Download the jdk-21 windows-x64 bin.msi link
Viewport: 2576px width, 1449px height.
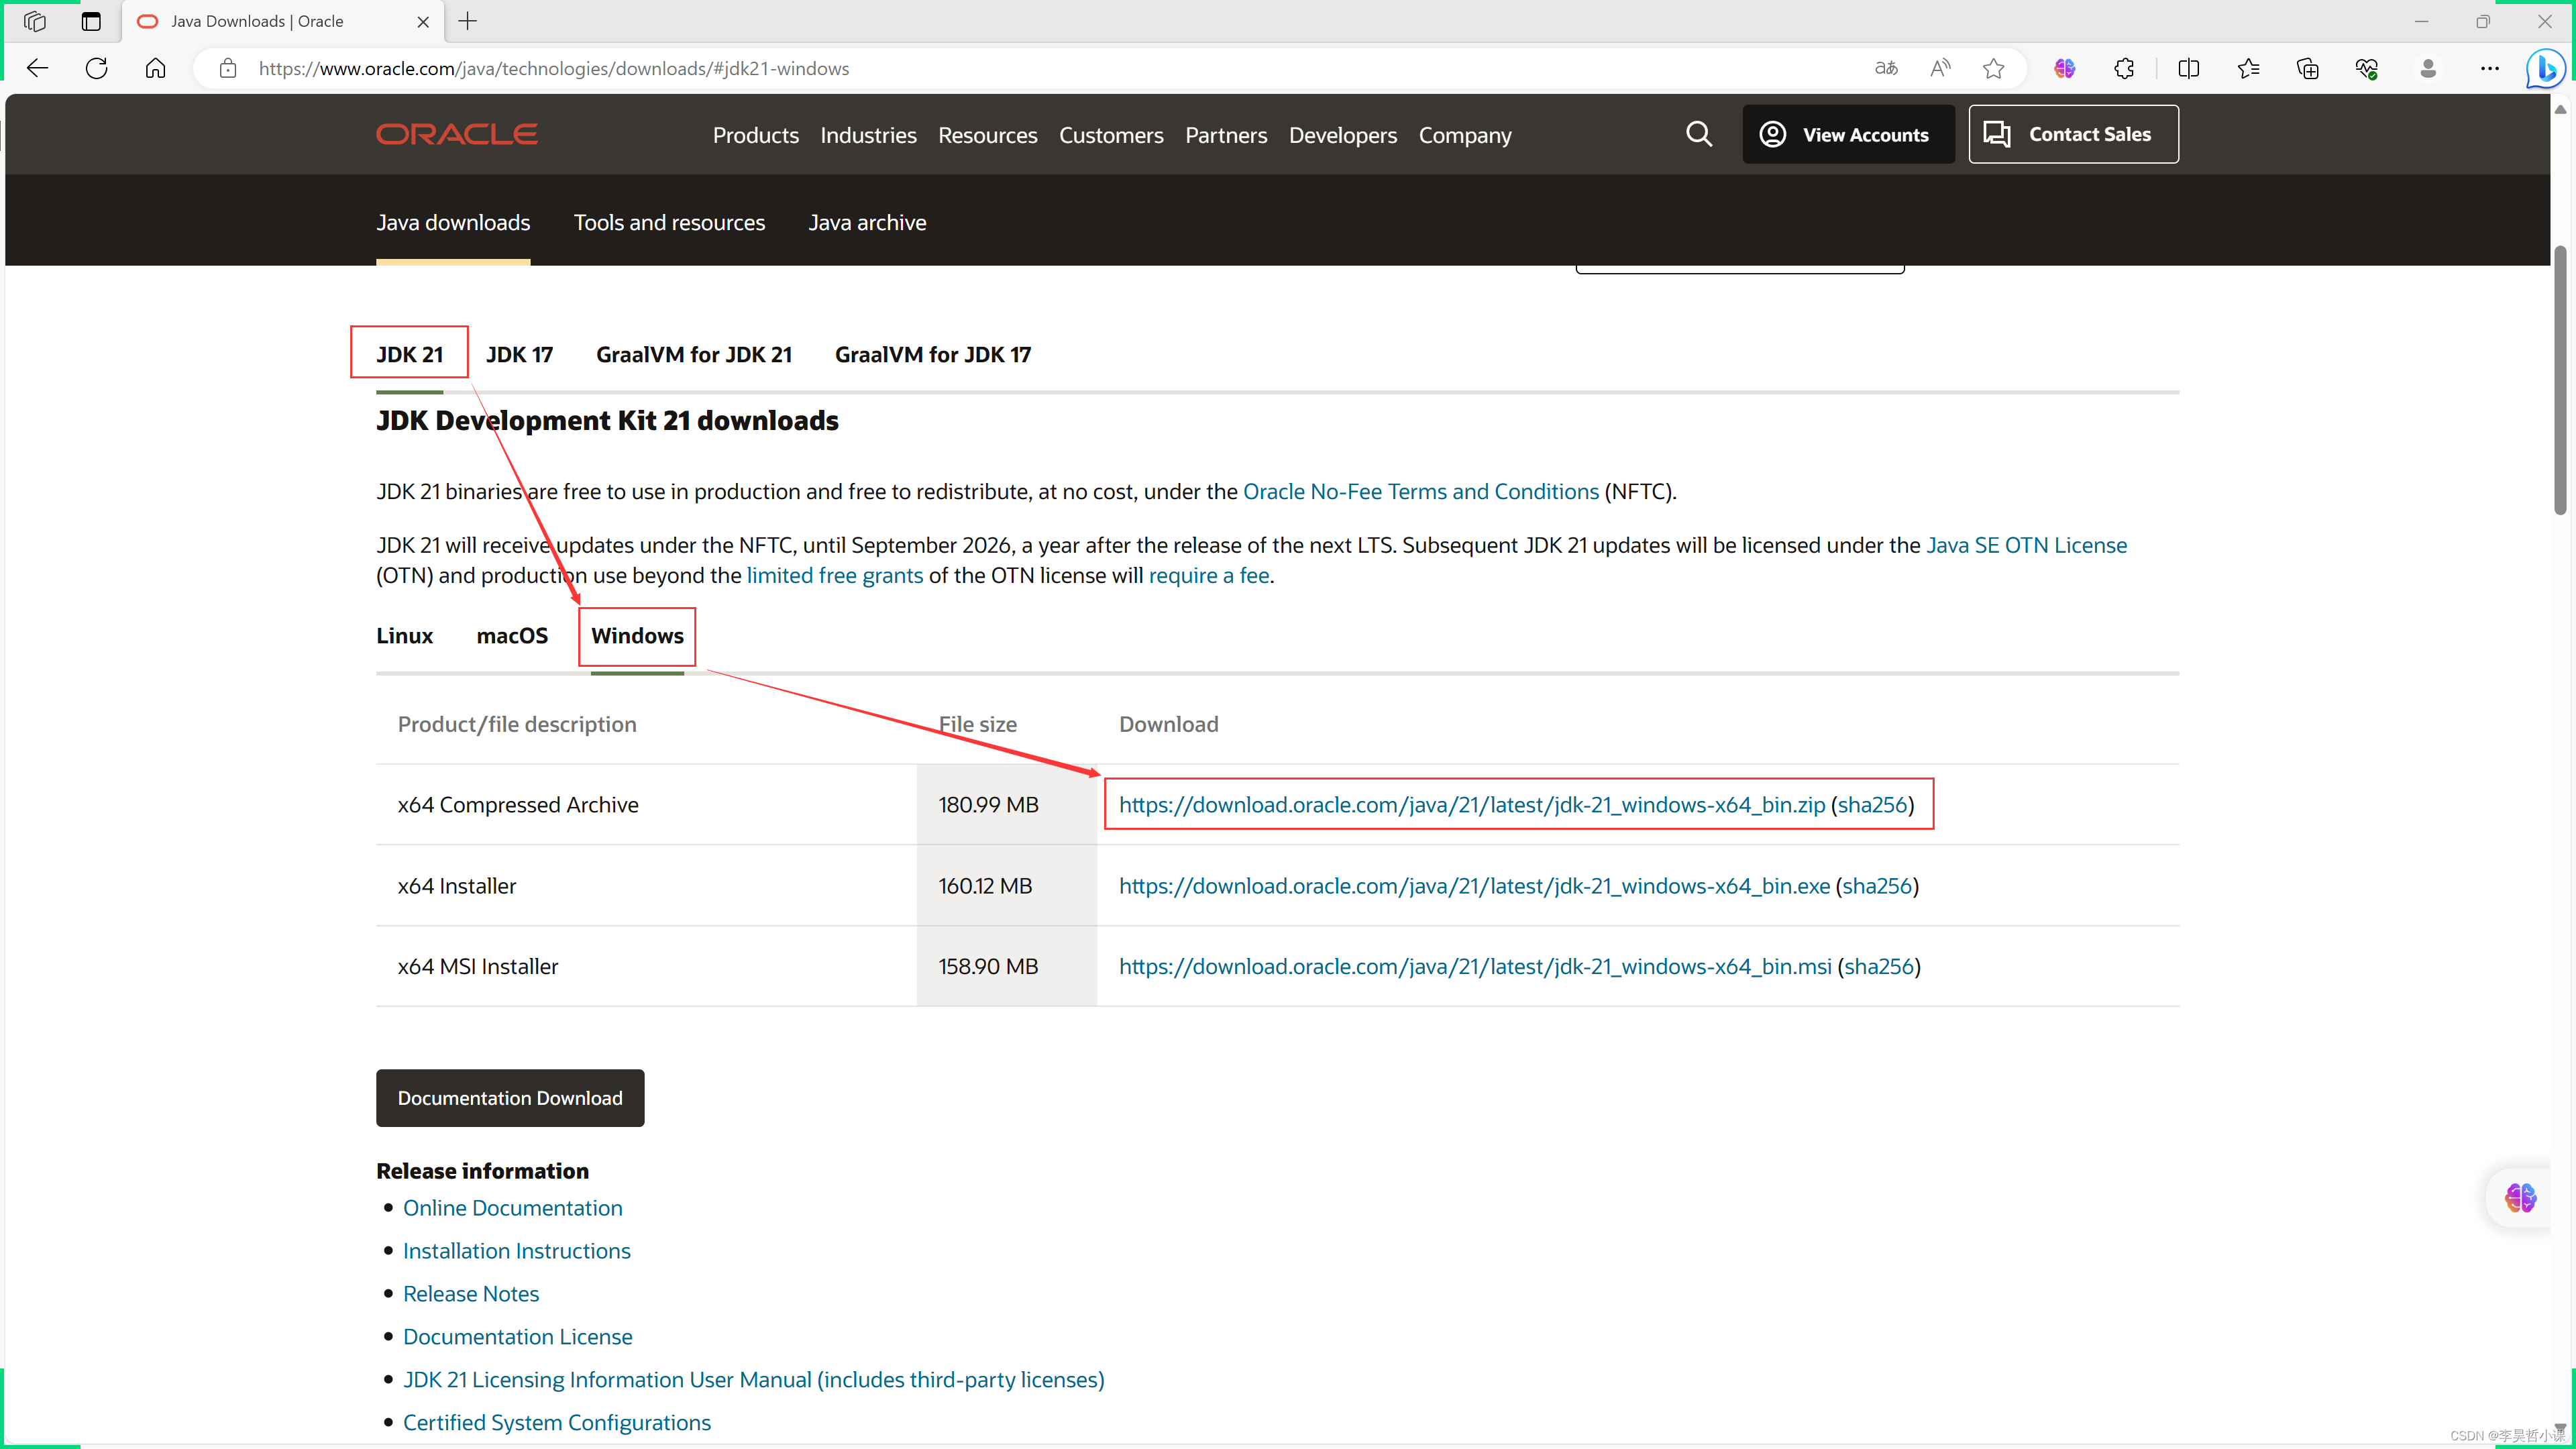[1475, 966]
